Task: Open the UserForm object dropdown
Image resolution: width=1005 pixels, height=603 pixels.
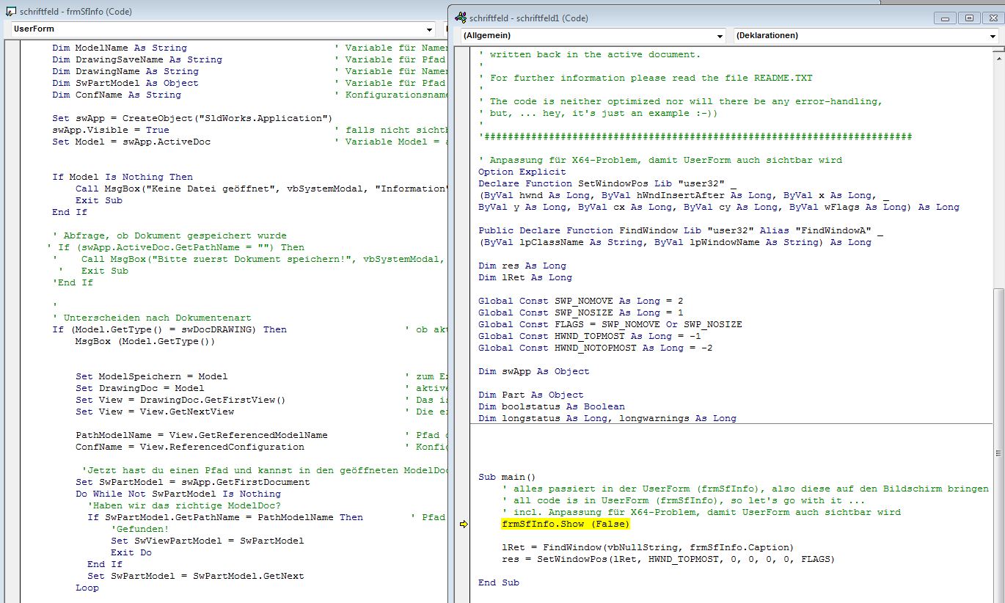Action: [x=429, y=29]
